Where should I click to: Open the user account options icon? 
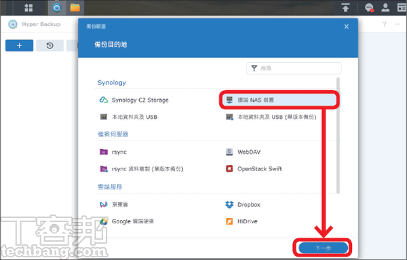coord(385,7)
